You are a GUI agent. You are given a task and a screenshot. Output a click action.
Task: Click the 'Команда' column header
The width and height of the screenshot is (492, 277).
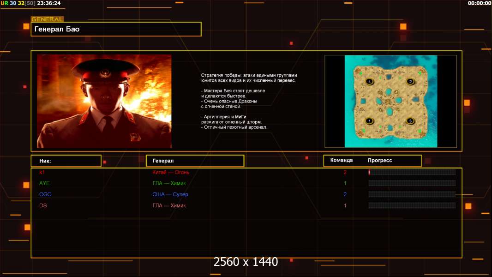pyautogui.click(x=342, y=160)
